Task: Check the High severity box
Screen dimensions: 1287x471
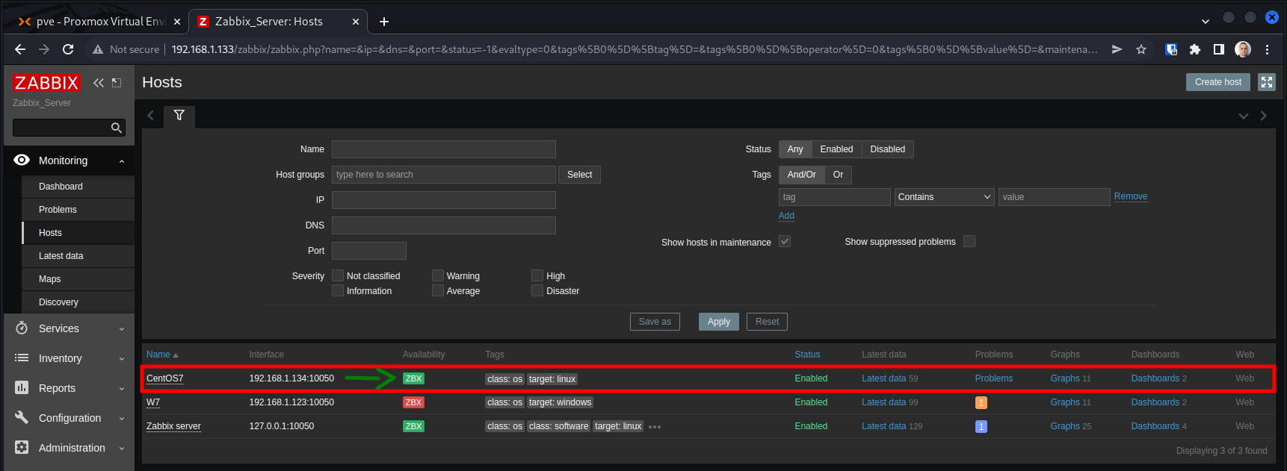Action: click(x=537, y=275)
